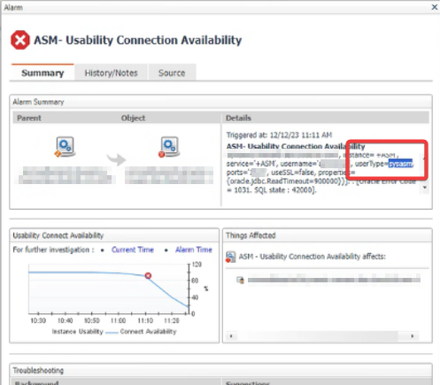The width and height of the screenshot is (440, 385).
Task: Click the highlighted sysasm userType value
Action: point(400,164)
